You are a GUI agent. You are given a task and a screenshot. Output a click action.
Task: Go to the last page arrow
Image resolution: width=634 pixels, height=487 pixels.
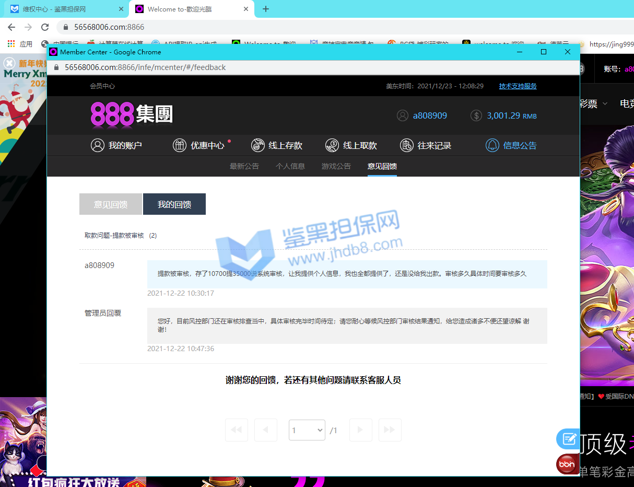click(390, 430)
